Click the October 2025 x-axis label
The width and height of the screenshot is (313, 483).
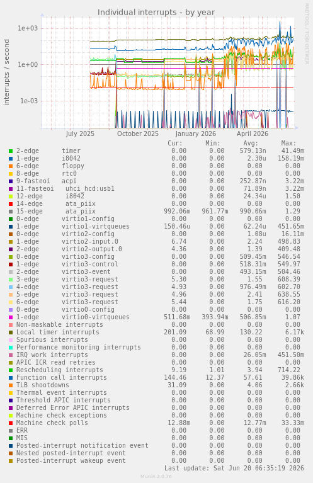pos(138,134)
